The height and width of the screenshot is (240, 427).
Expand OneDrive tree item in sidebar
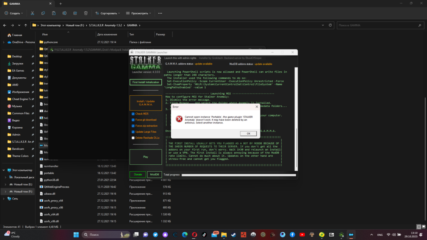tap(4, 42)
